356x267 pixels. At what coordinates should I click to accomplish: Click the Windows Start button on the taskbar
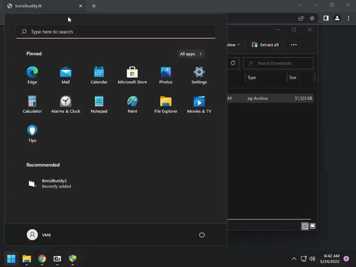[x=11, y=259]
